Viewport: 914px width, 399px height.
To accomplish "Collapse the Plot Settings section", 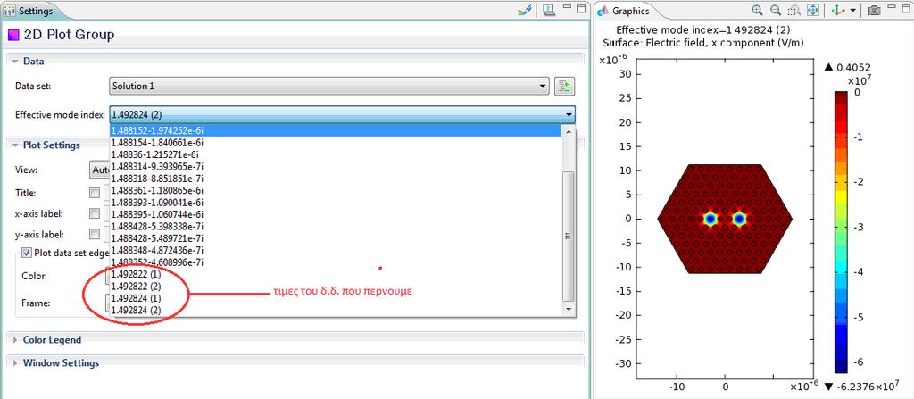I will [x=16, y=145].
